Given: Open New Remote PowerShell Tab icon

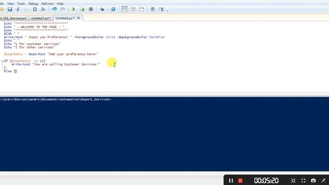Looking at the screenshot, I should tap(102, 9).
